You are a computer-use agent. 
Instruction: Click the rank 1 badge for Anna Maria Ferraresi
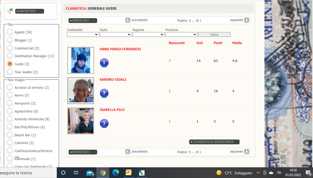tap(104, 63)
